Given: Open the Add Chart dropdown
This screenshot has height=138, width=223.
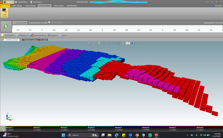Looking at the screenshot, I should tap(8, 35).
